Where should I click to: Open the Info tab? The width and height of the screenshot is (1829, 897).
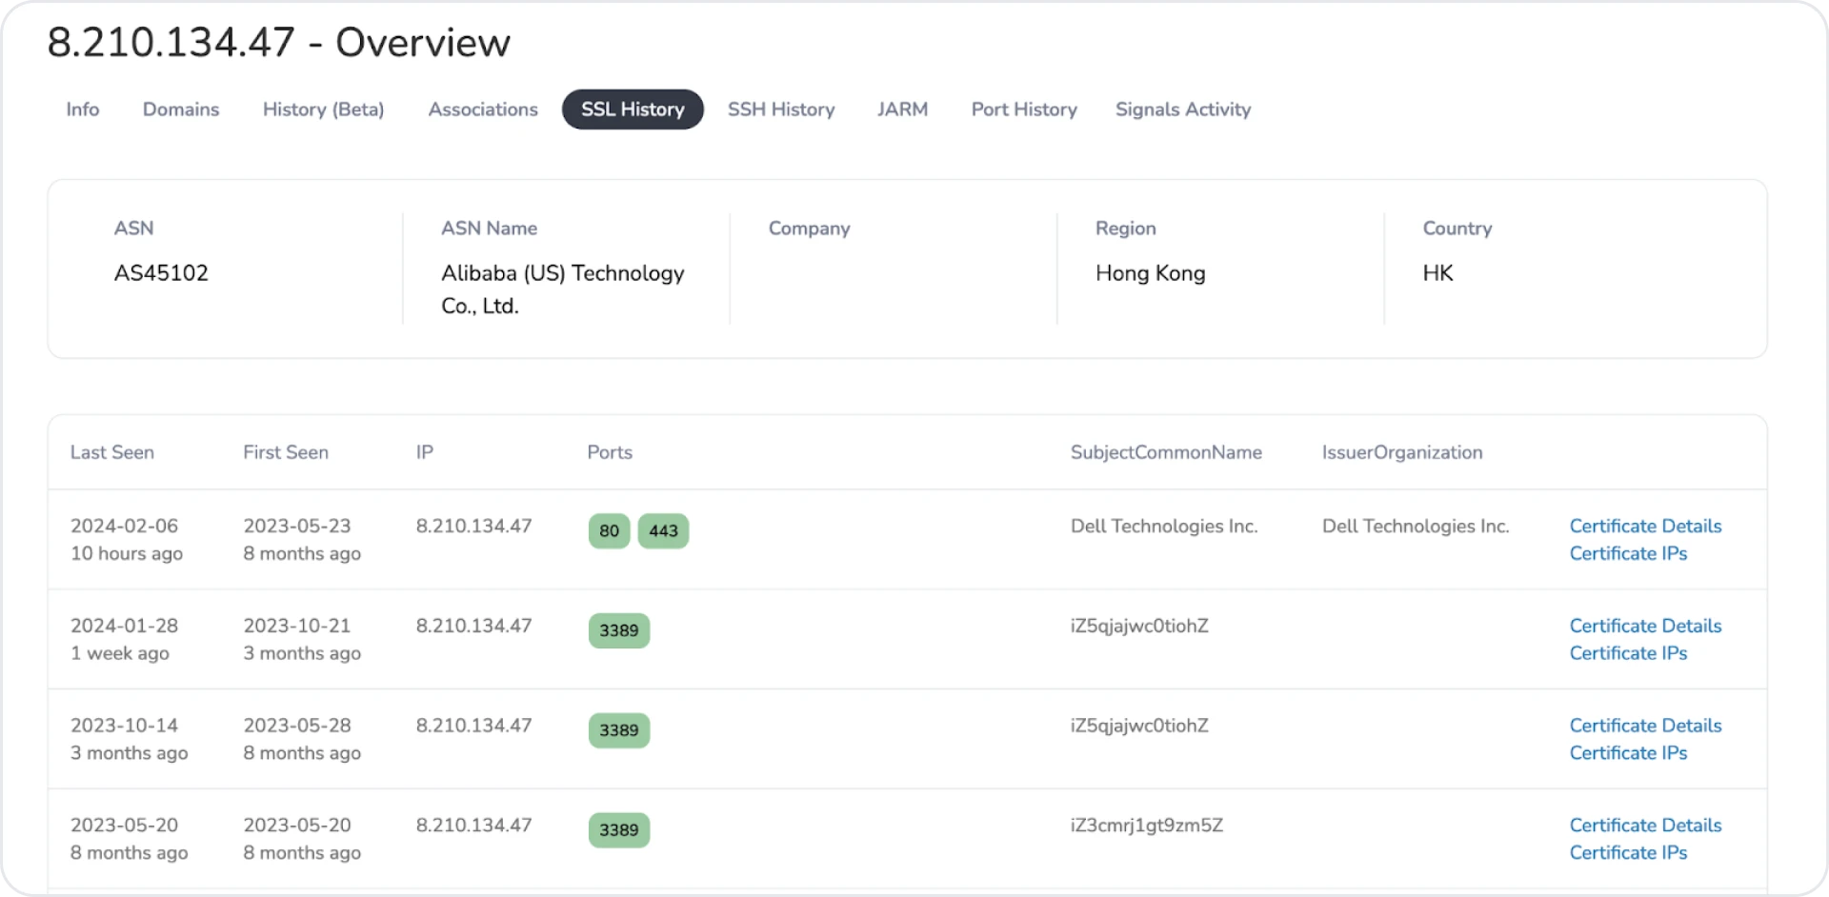point(83,110)
